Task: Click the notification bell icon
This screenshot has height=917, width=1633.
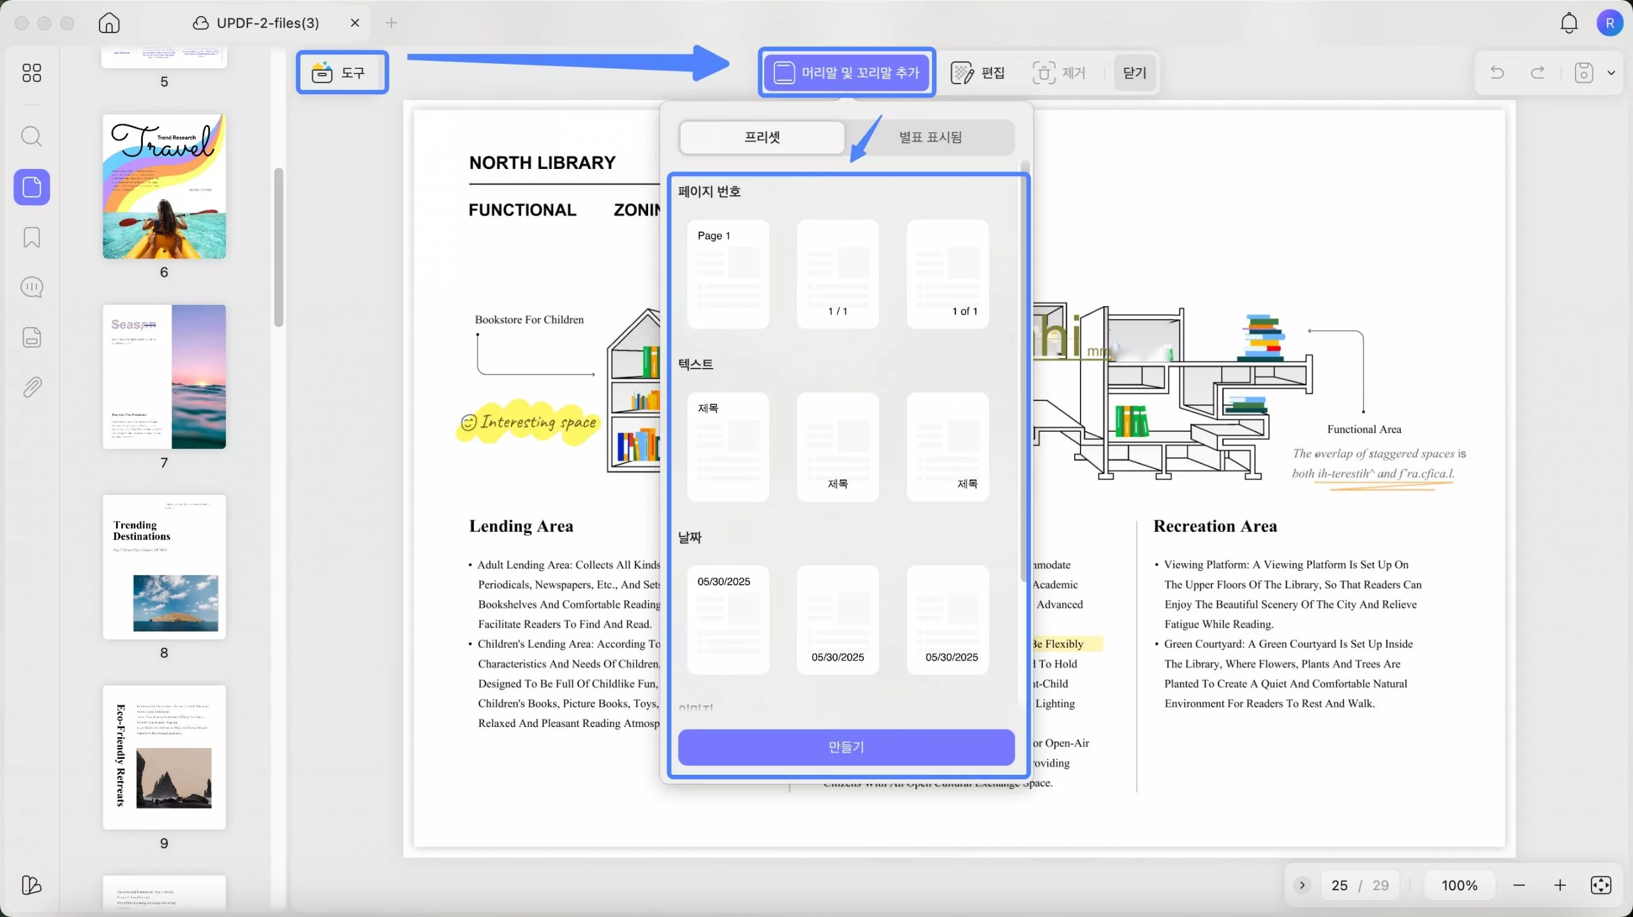Action: (1569, 23)
